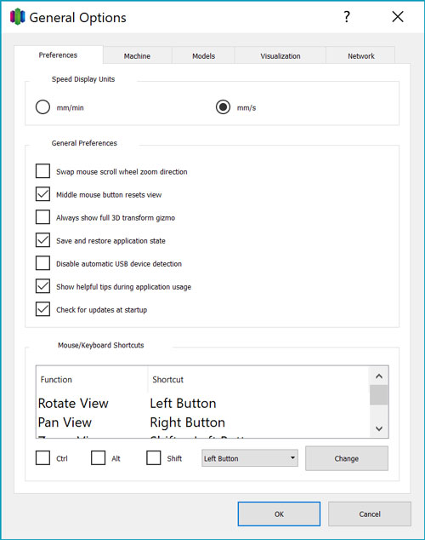Image resolution: width=425 pixels, height=540 pixels.
Task: Click the shortcuts list scroll down arrow
Action: [x=379, y=428]
